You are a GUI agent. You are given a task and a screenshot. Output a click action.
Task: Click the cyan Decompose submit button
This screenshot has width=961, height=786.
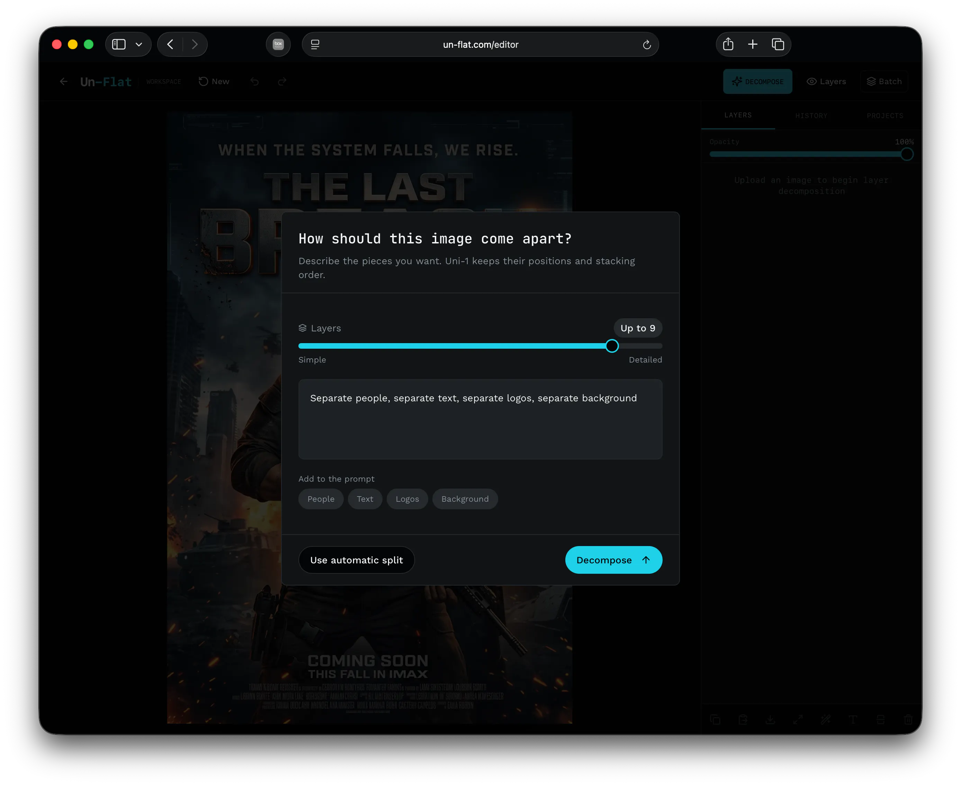pyautogui.click(x=613, y=560)
